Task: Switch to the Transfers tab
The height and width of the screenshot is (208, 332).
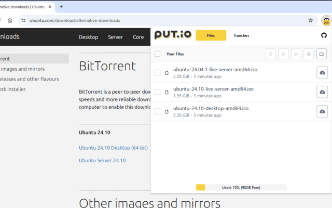Action: [241, 35]
